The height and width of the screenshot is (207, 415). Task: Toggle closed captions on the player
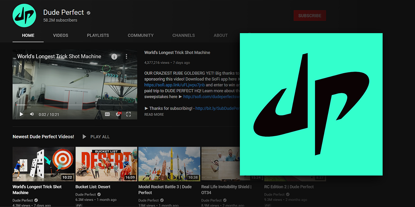[x=107, y=114]
